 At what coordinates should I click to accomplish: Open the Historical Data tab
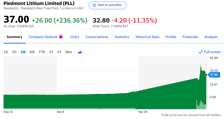[147, 37]
